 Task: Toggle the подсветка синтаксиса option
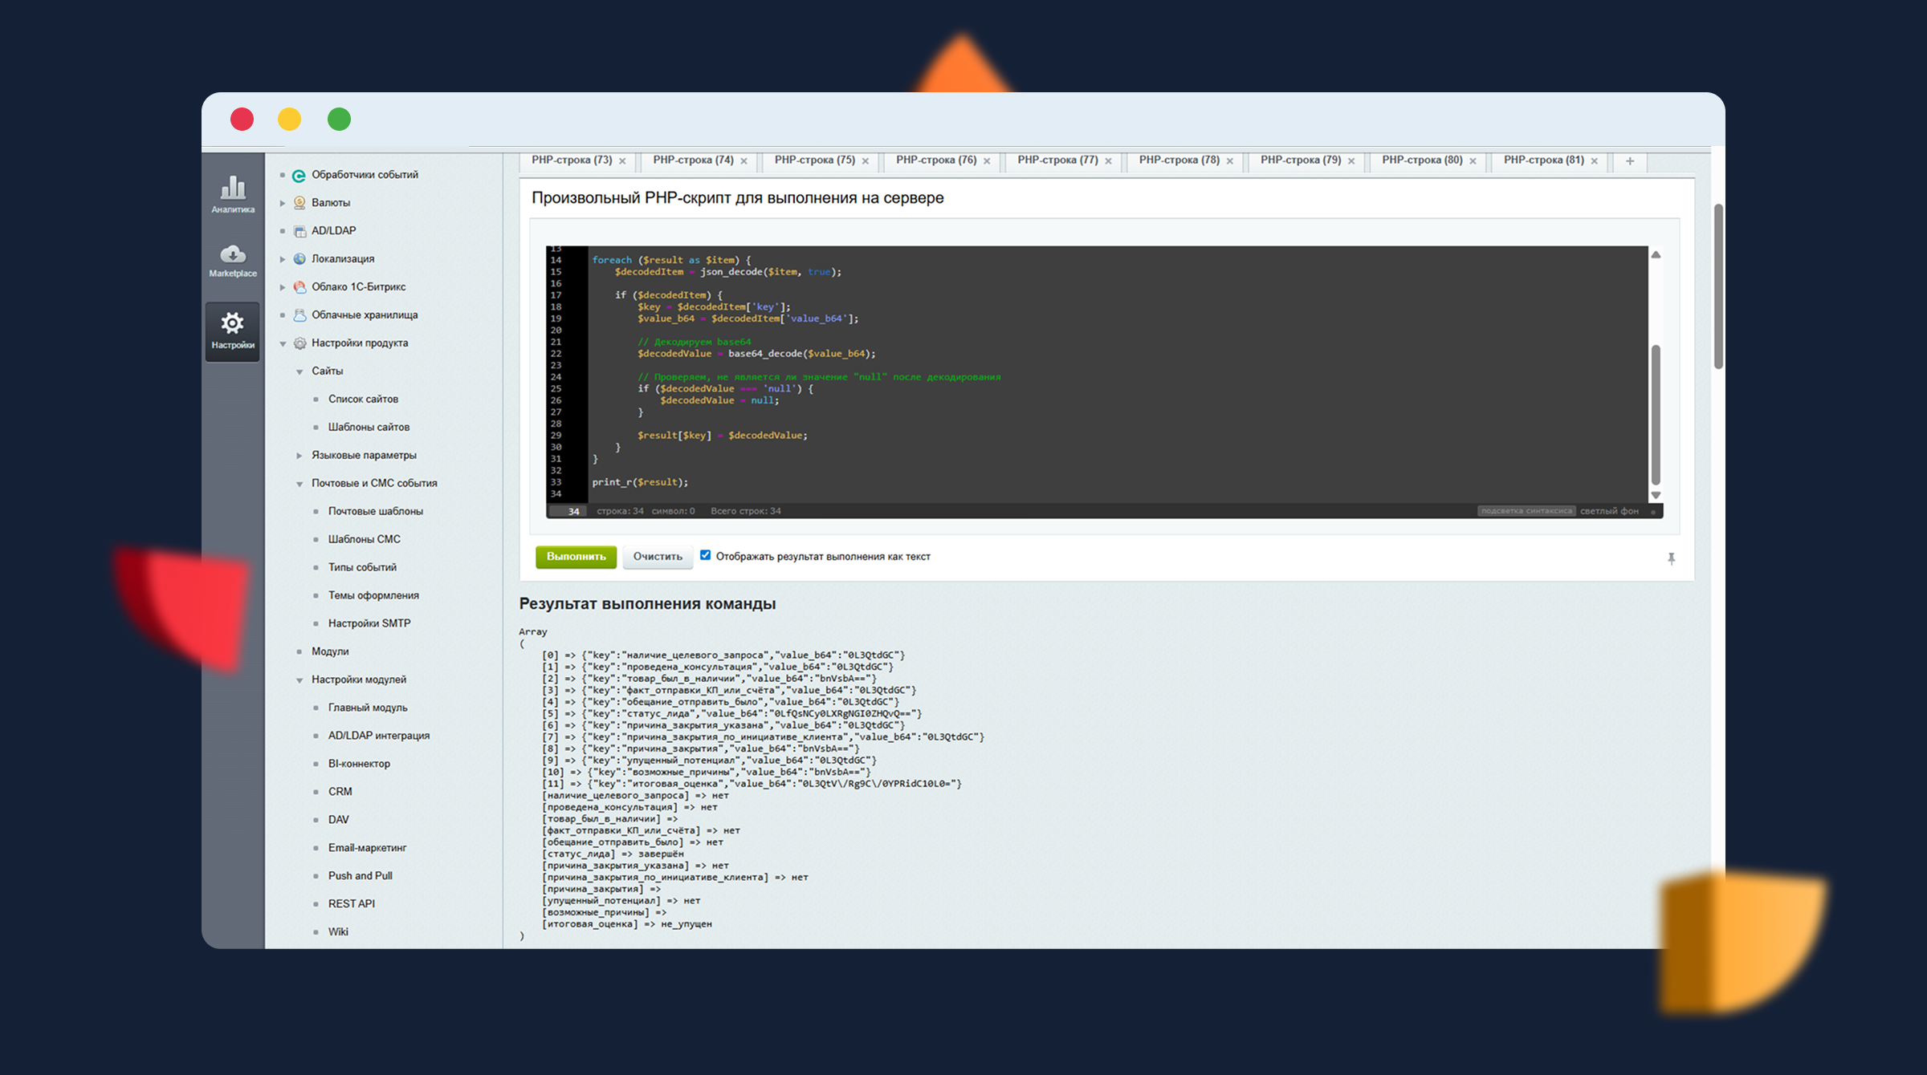[1526, 511]
